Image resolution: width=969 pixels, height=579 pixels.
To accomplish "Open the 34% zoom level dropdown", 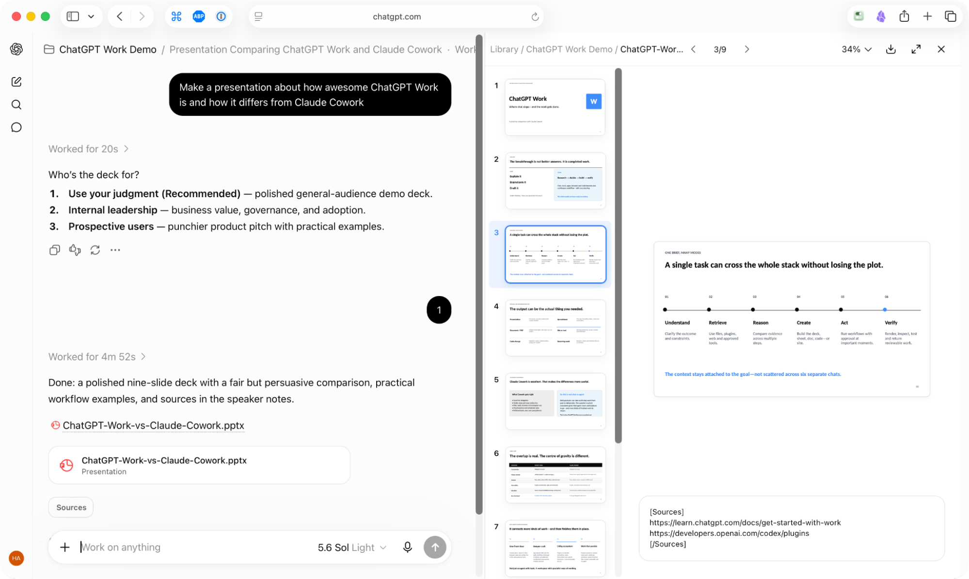I will point(857,49).
